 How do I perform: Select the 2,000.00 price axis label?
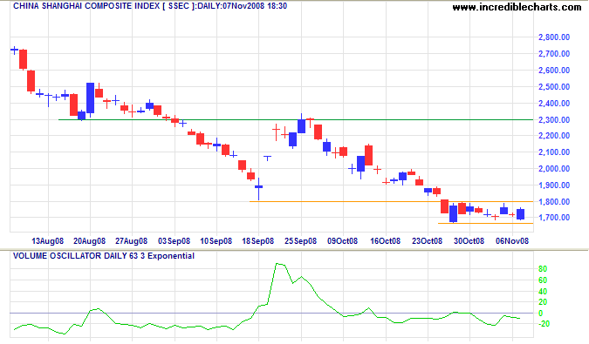554,169
